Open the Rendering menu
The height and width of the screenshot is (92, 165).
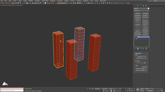[x=53, y=1]
